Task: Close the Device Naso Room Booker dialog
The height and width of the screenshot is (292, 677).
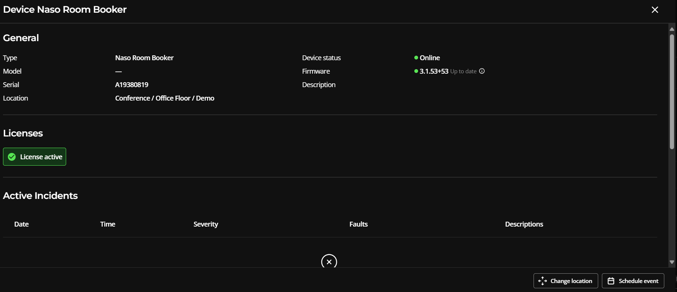Action: pos(655,10)
